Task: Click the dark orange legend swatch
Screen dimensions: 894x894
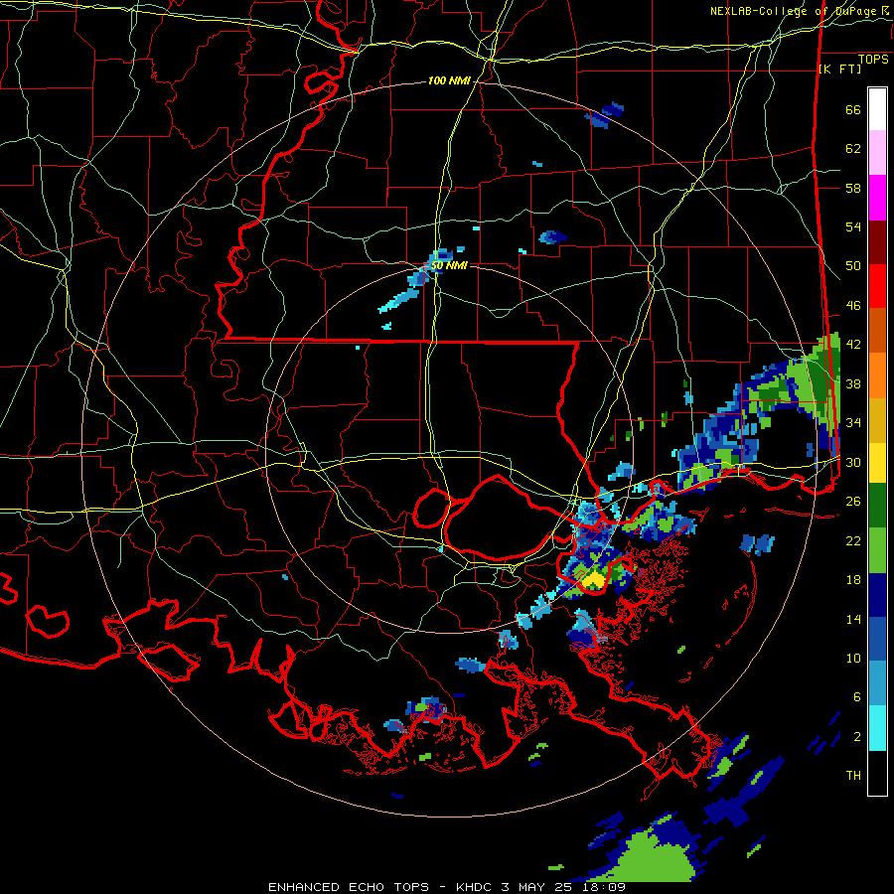Action: [x=877, y=330]
